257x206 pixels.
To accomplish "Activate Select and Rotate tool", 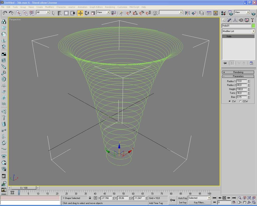I will pyautogui.click(x=87, y=13).
